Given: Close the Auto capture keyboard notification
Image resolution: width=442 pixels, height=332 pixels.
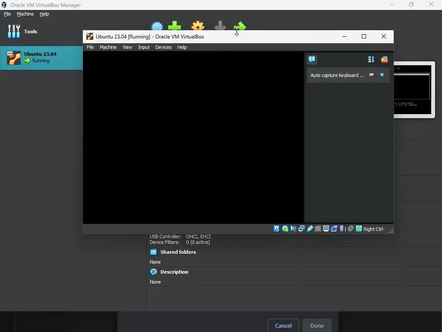Looking at the screenshot, I should pos(382,75).
